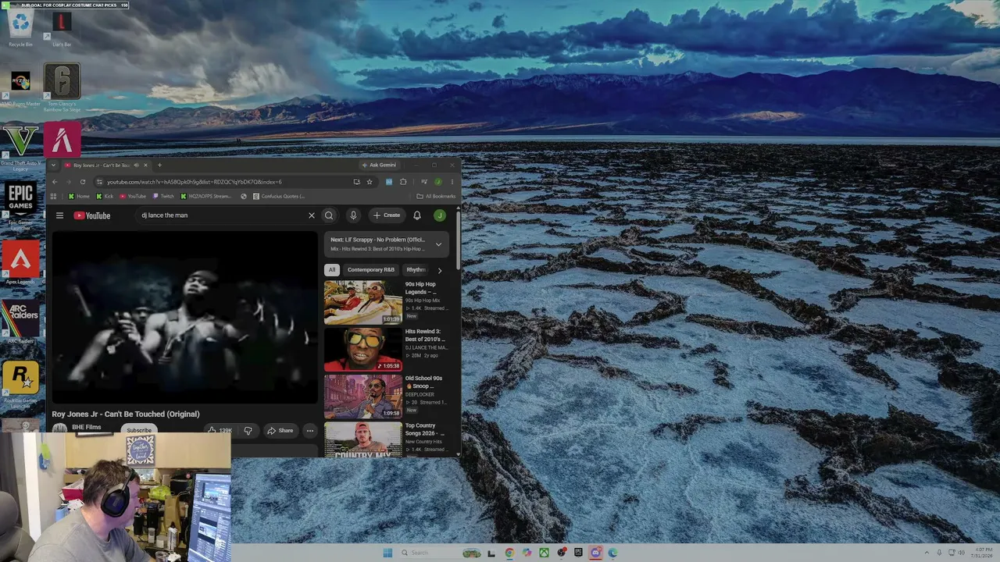The image size is (1000, 562).
Task: Open the YouTube account avatar menu
Action: pyautogui.click(x=440, y=215)
